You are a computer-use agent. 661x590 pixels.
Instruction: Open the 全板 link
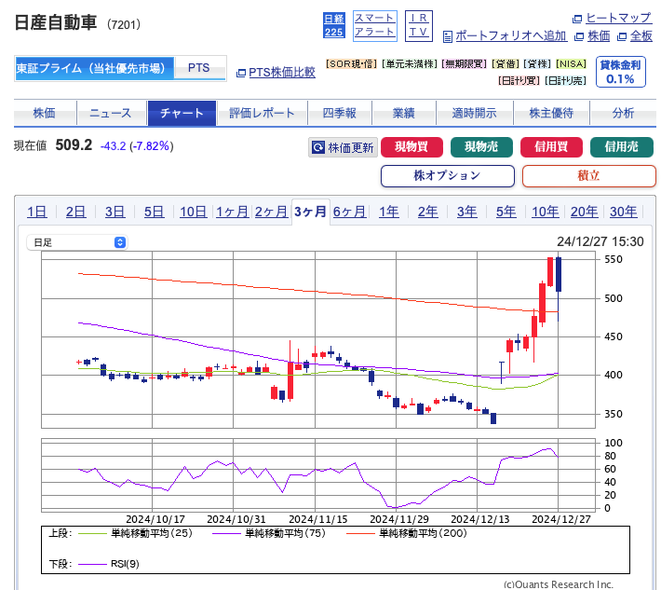click(x=641, y=36)
